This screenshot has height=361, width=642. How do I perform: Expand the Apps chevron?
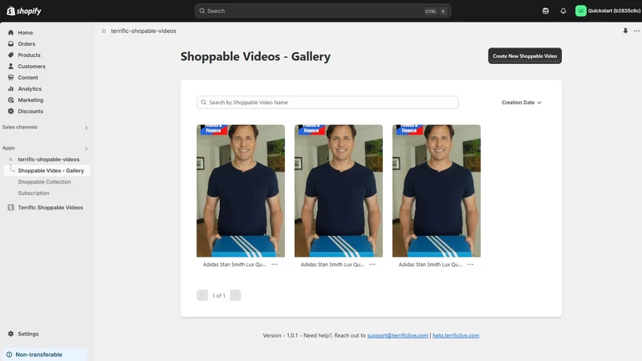pyautogui.click(x=86, y=148)
